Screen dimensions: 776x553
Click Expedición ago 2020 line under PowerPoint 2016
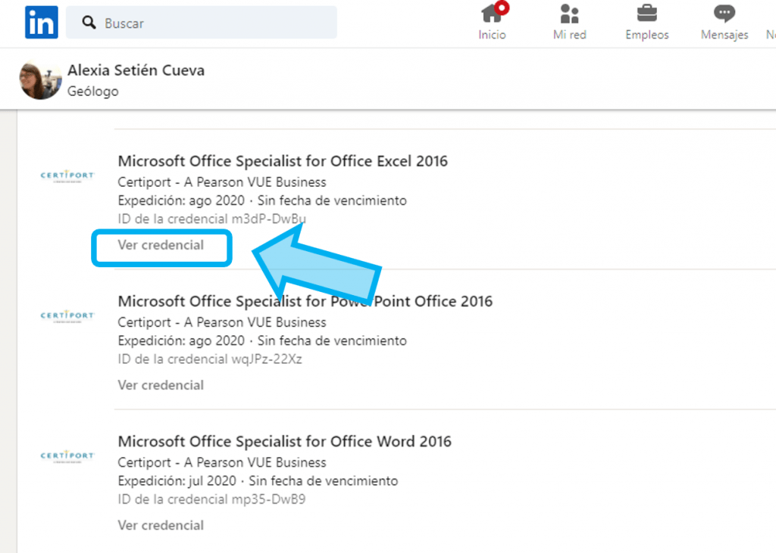point(262,341)
